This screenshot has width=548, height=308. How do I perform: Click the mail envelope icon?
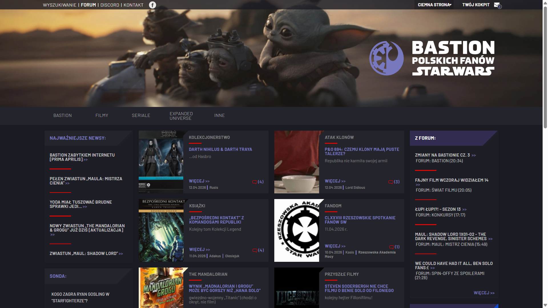(497, 5)
